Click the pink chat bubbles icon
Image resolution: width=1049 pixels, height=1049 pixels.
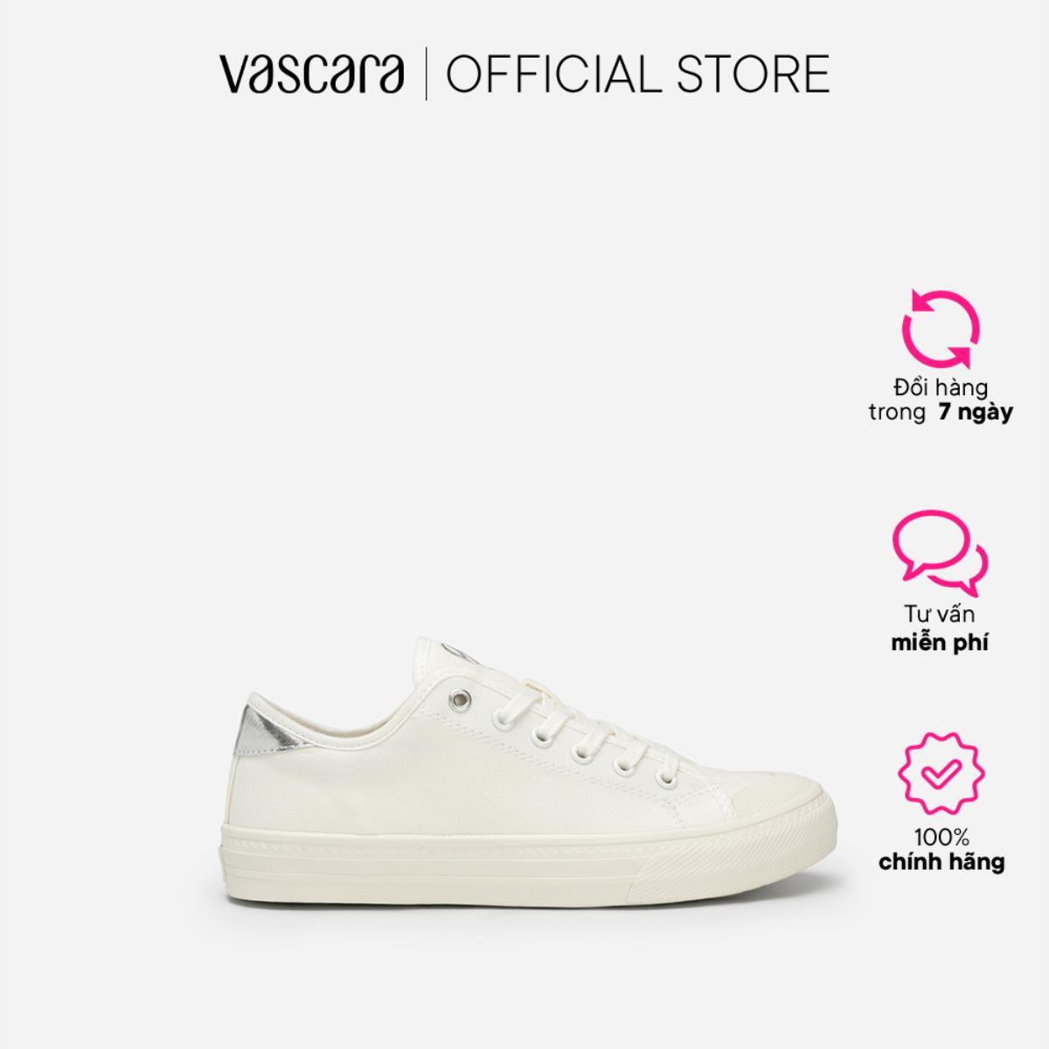940,554
